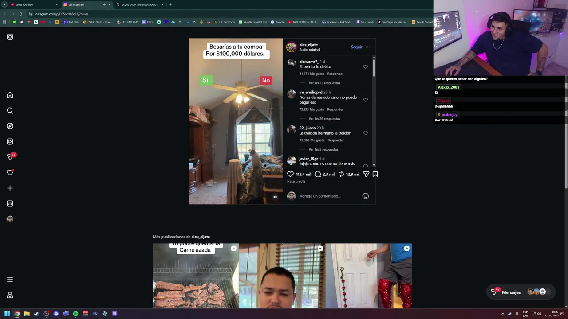Open the Chat Stats bookmark

click(71, 22)
